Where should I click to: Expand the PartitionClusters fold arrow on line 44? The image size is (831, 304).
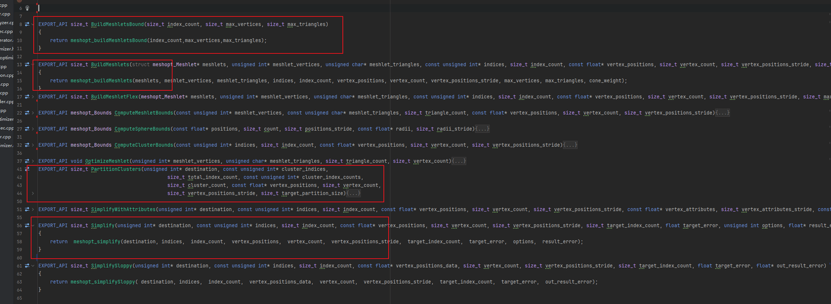pos(33,193)
